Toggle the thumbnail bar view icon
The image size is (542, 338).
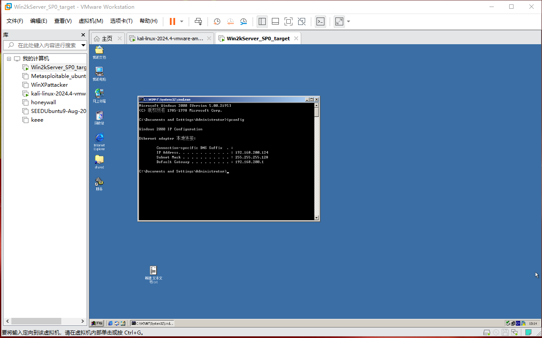[x=275, y=21]
